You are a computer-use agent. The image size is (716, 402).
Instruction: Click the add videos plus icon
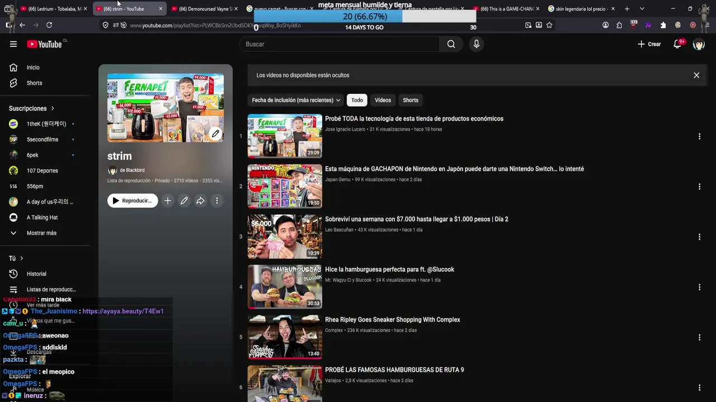(x=168, y=201)
